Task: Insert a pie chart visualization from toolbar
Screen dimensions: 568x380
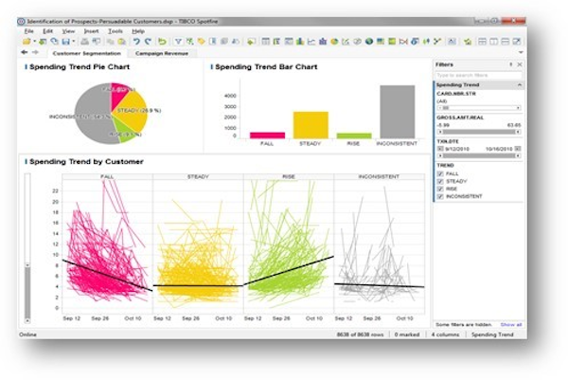Action: coord(334,42)
